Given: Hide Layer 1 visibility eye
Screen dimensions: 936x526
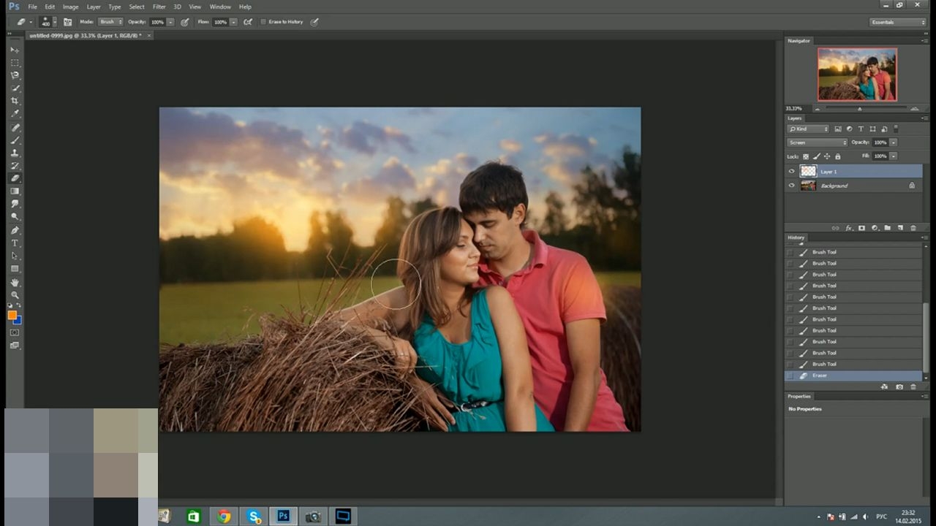Looking at the screenshot, I should point(791,172).
